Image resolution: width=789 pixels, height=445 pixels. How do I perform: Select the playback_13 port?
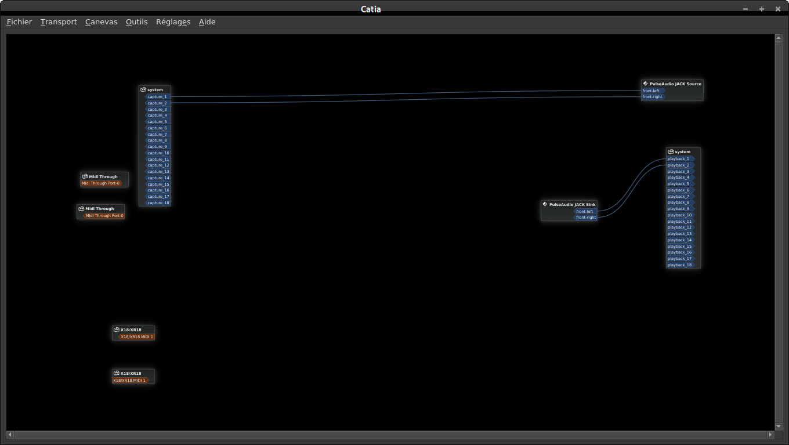(x=681, y=234)
